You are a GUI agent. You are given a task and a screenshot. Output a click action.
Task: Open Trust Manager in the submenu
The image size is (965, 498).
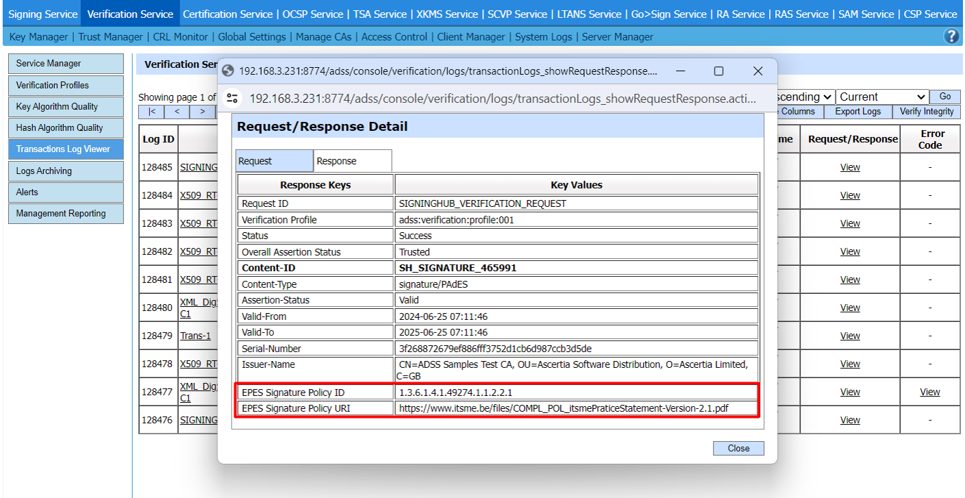(110, 37)
